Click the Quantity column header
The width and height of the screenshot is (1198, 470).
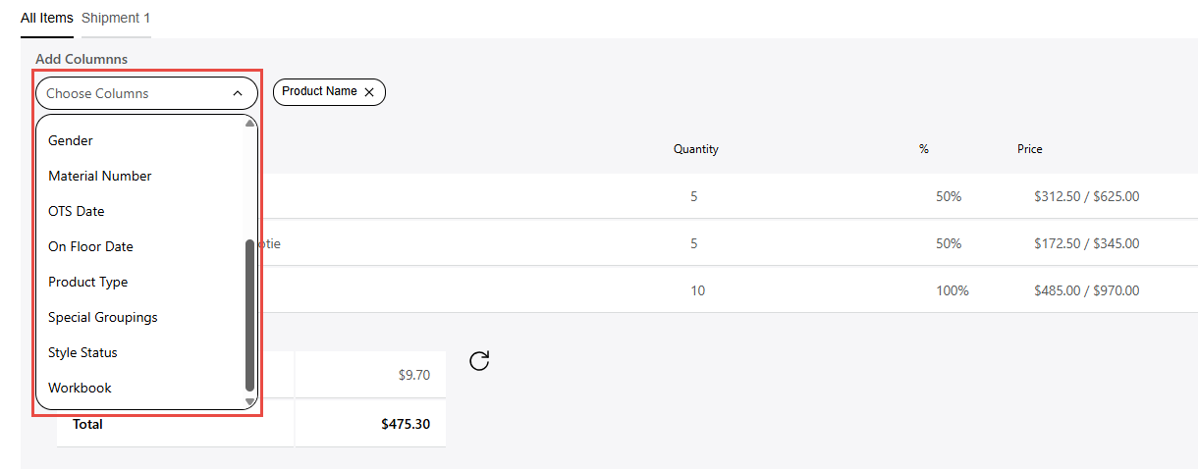[695, 149]
